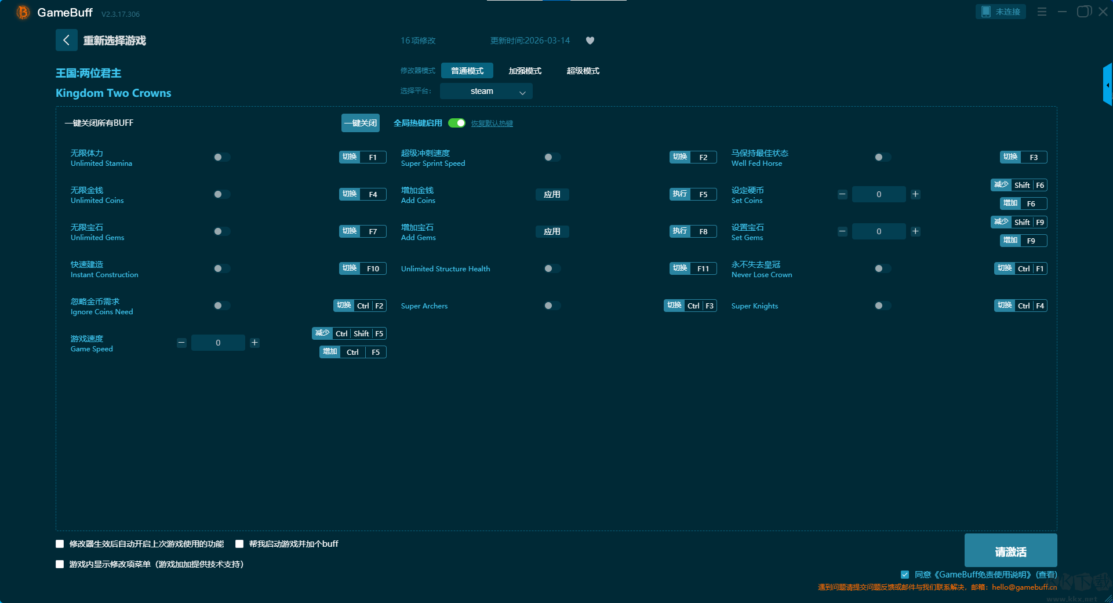
Task: Click the minus icon for Set Gems
Action: (842, 231)
